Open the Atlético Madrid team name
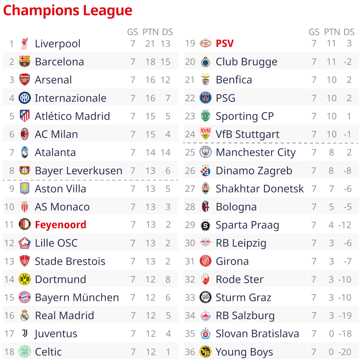The width and height of the screenshot is (359, 359). point(72,116)
